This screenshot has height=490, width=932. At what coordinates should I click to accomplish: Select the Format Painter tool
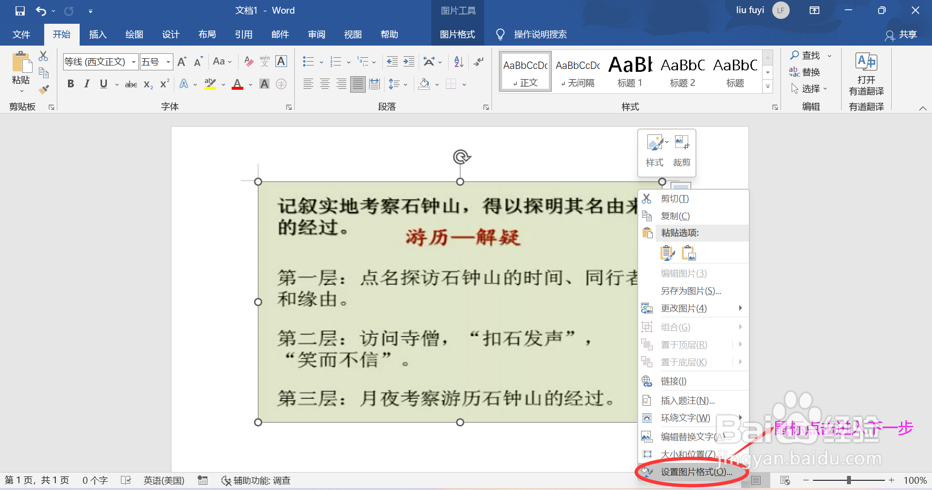tap(43, 89)
